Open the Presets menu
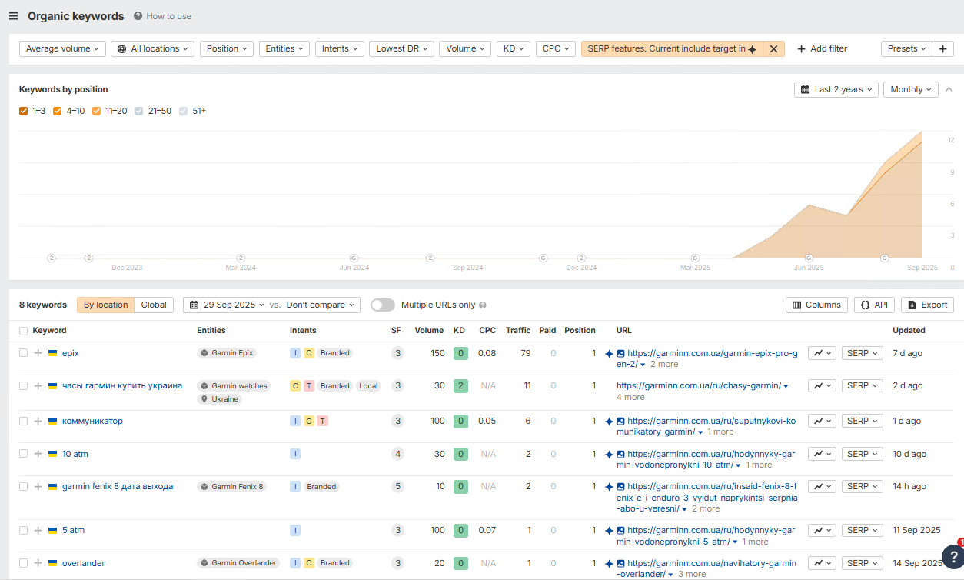The width and height of the screenshot is (964, 580). coord(906,48)
